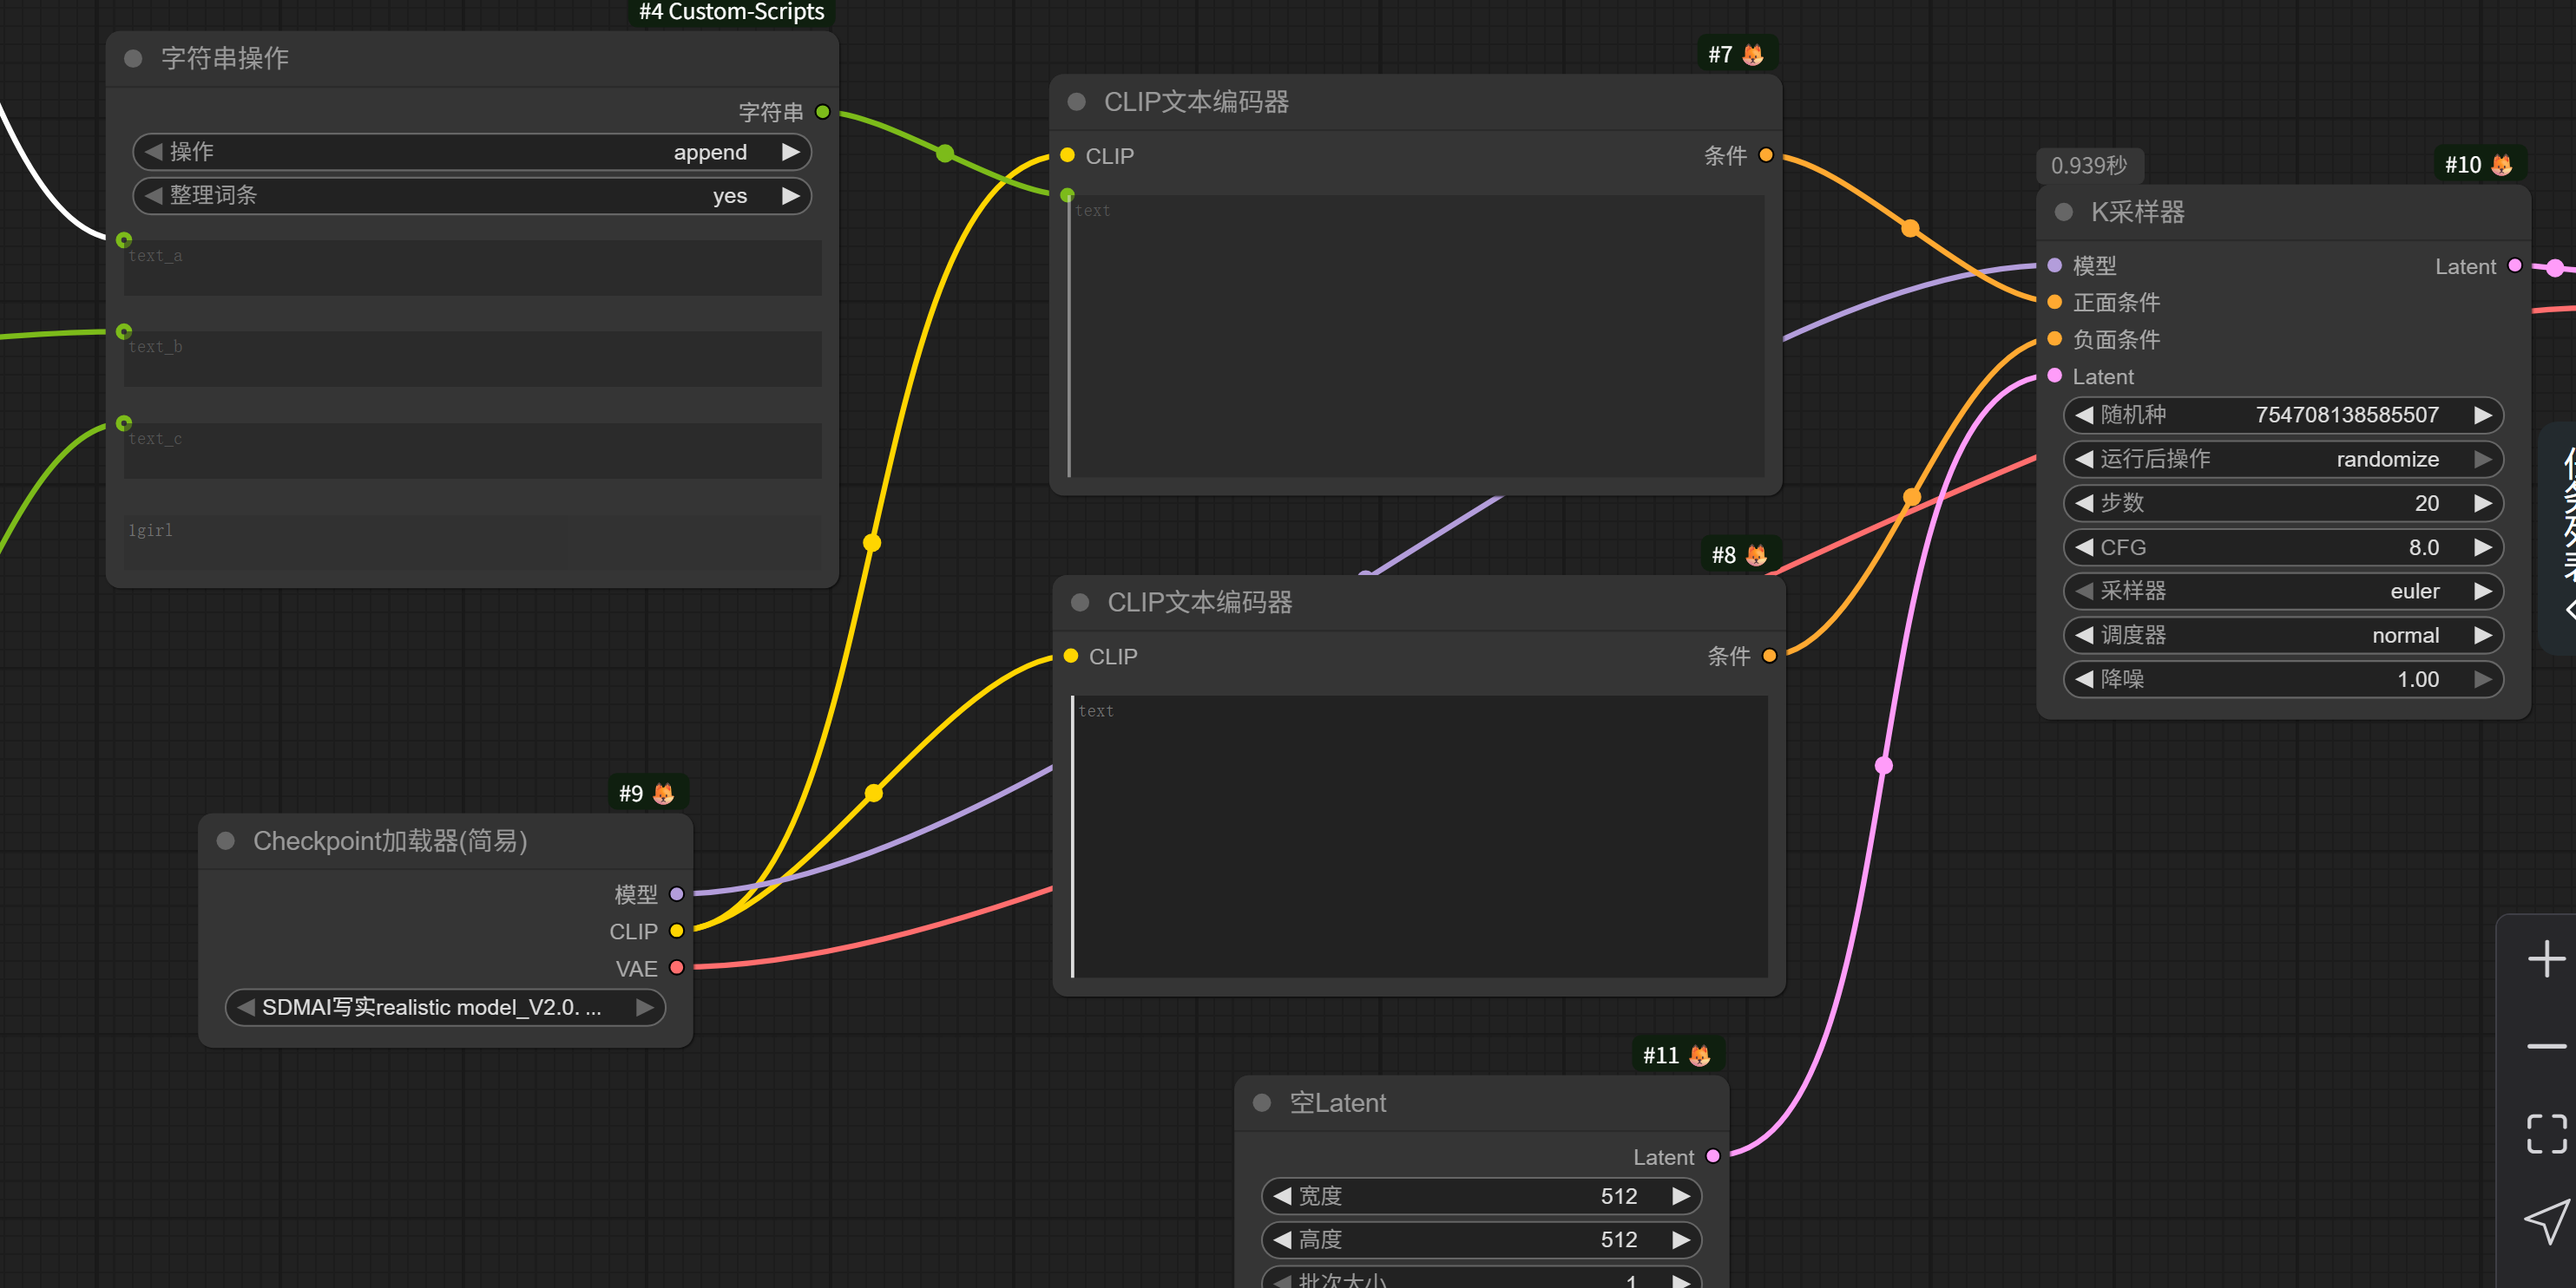Image resolution: width=2576 pixels, height=1288 pixels.
Task: Toggle collapse dot on 空Latent node
Action: (x=1262, y=1103)
